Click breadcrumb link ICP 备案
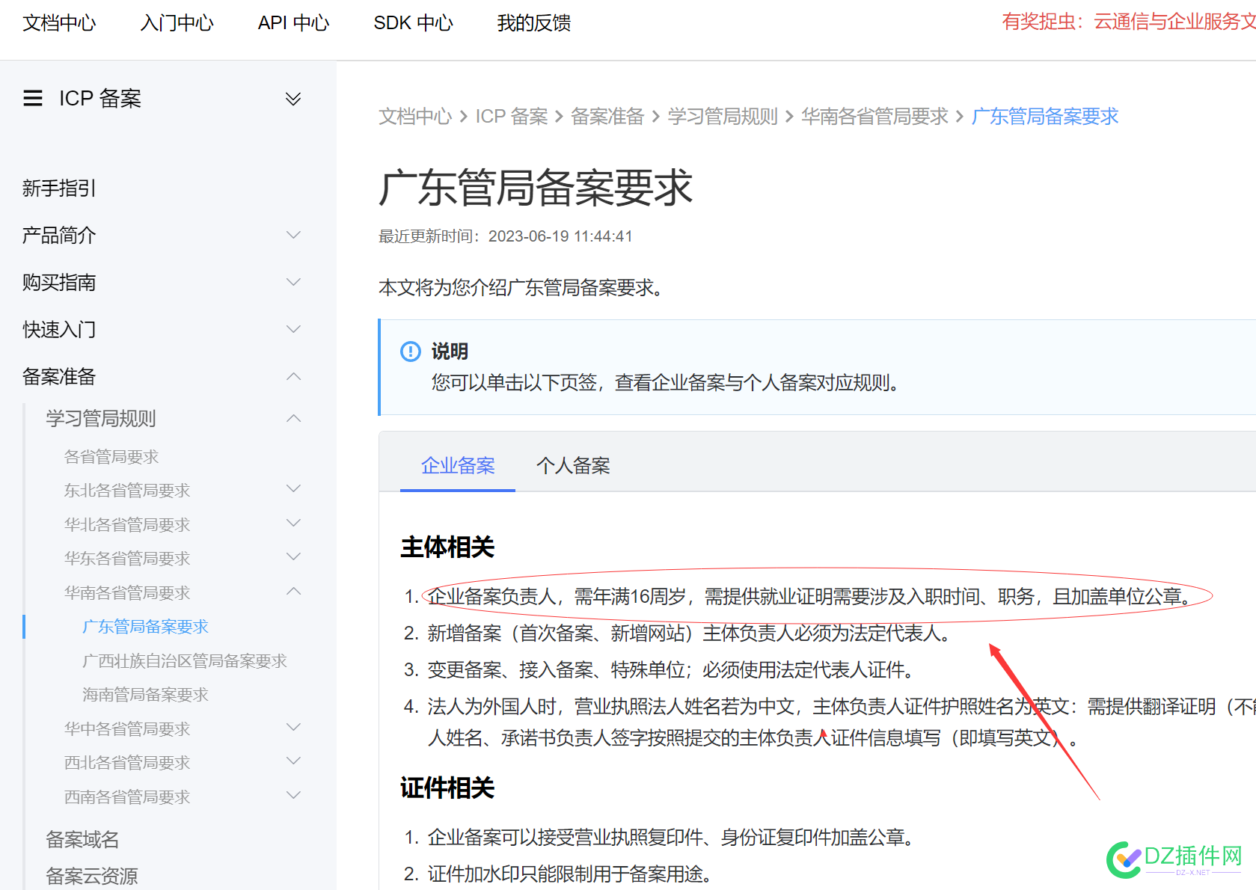Screen dimensions: 1256x890 coord(512,117)
